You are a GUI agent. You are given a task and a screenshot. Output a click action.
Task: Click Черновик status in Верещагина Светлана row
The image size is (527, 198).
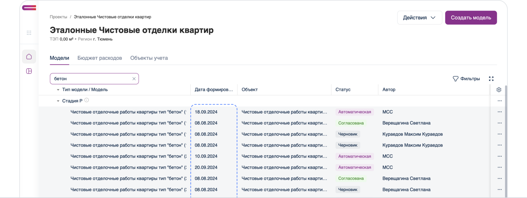pos(348,190)
